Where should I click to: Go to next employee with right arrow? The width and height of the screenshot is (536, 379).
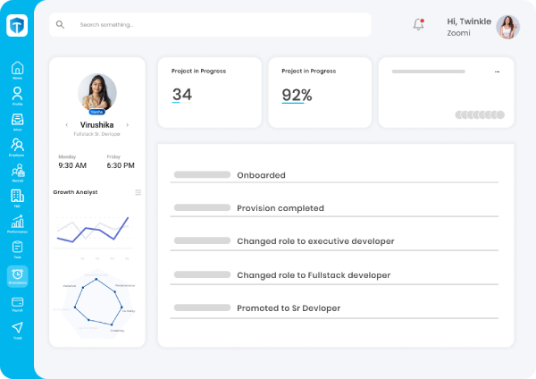point(128,125)
